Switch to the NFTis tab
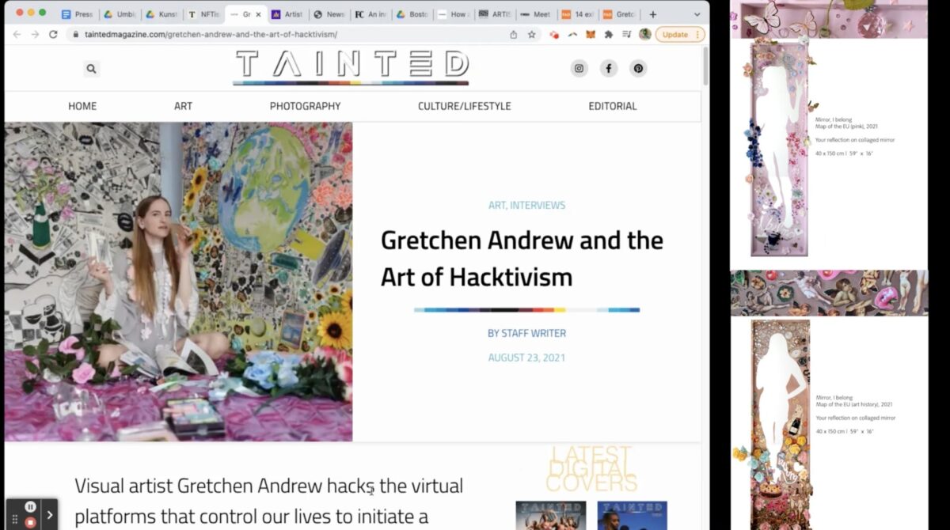Viewport: 950px width, 530px height. pyautogui.click(x=203, y=14)
